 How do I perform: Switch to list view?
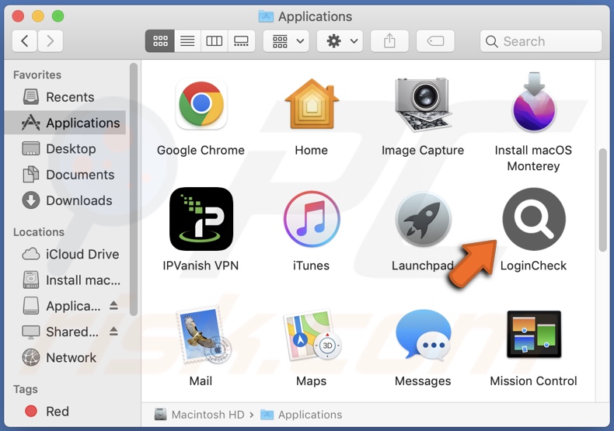pyautogui.click(x=187, y=40)
